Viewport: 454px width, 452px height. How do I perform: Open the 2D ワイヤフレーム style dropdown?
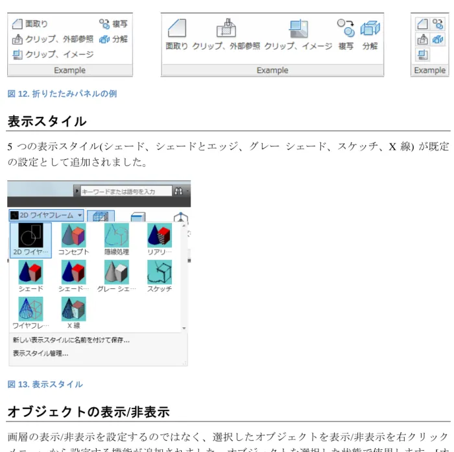46,216
